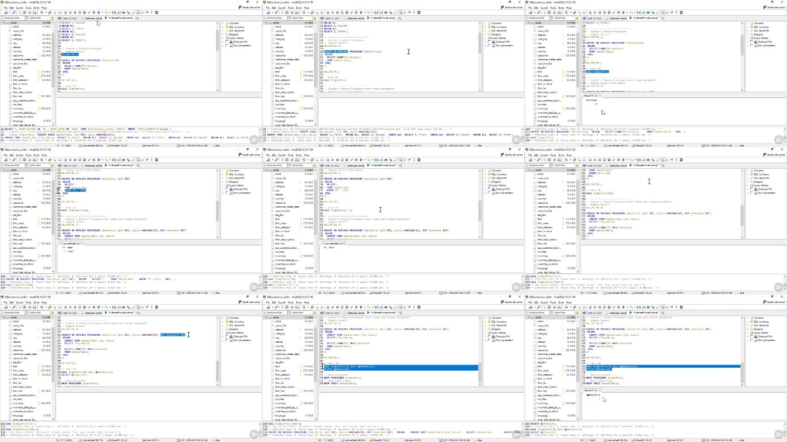Click RowCount column header in top-right frame

[592, 100]
